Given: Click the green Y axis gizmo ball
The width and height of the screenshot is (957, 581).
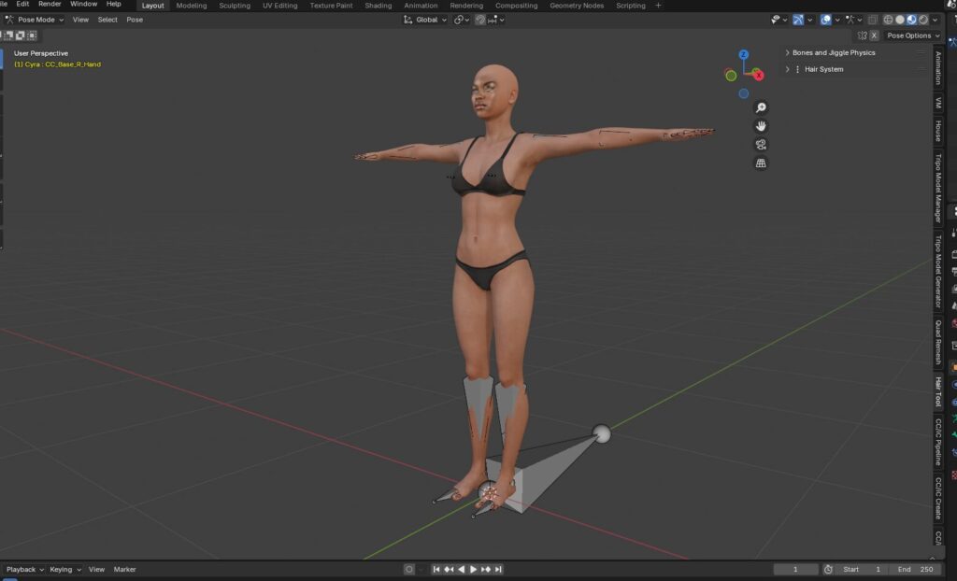Looking at the screenshot, I should point(731,76).
